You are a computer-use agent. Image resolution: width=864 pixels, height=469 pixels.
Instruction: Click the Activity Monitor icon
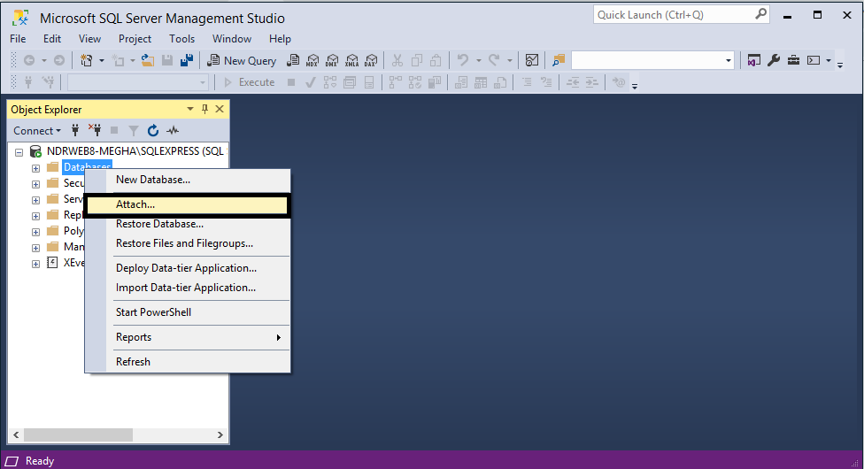coord(532,61)
